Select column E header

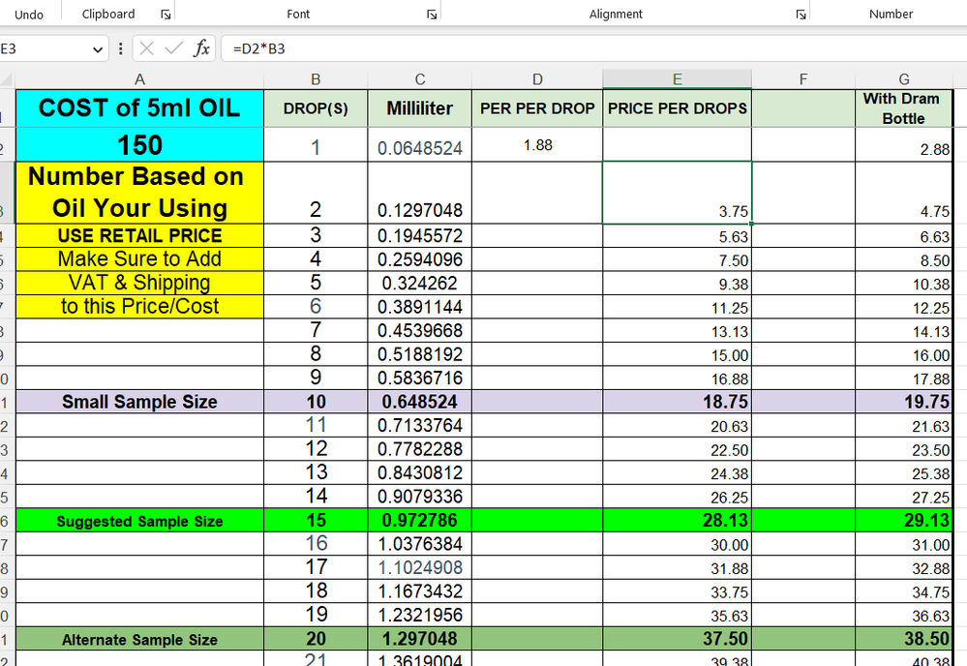(677, 79)
